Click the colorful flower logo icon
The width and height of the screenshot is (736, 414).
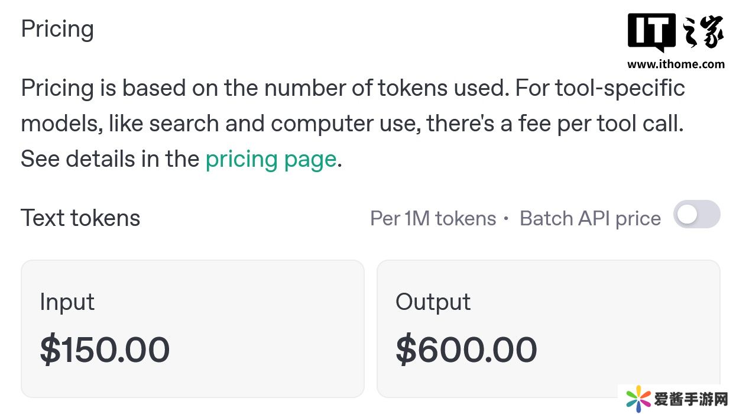[x=637, y=399]
